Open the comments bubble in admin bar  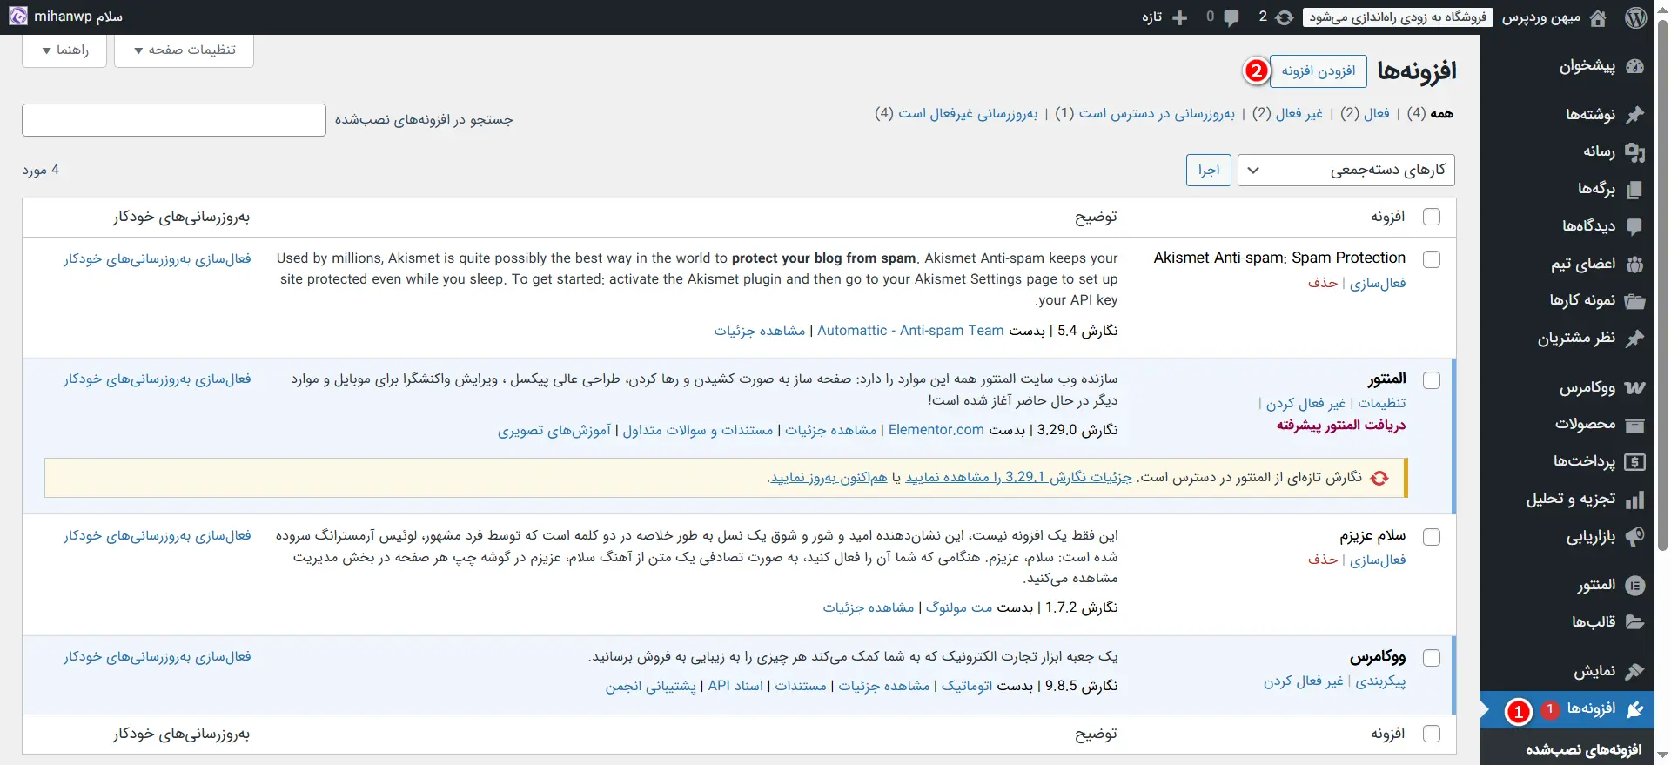[1231, 17]
